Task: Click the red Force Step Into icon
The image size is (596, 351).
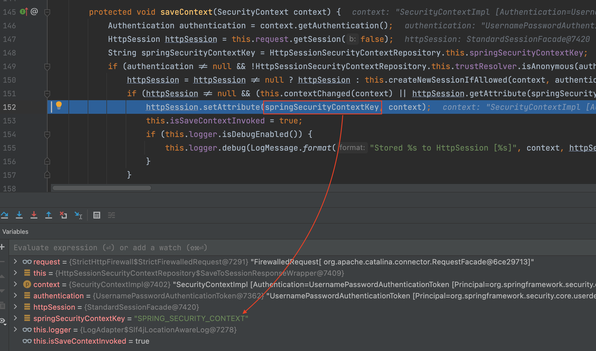Action: [x=34, y=215]
